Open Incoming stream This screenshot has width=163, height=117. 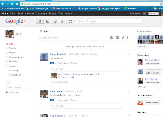[x=13, y=70]
